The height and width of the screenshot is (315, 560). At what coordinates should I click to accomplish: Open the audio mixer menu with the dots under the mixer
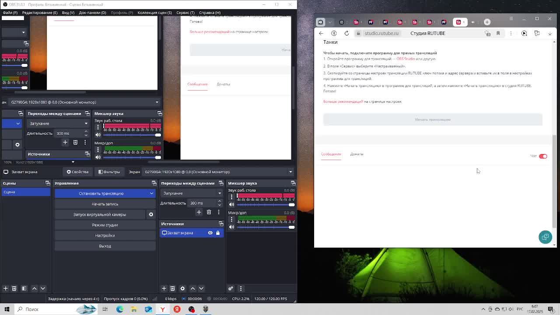[x=240, y=288]
